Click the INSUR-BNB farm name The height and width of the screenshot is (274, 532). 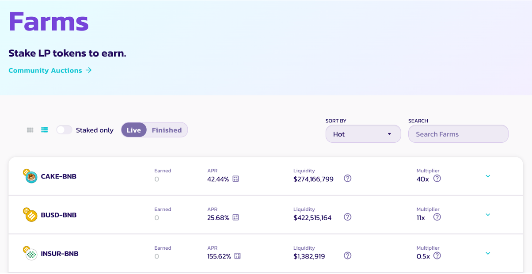tap(60, 254)
